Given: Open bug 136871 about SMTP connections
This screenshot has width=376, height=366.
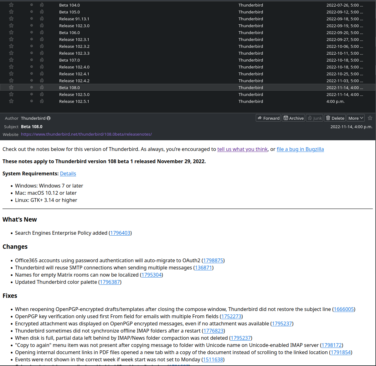Looking at the screenshot, I should 203,268.
